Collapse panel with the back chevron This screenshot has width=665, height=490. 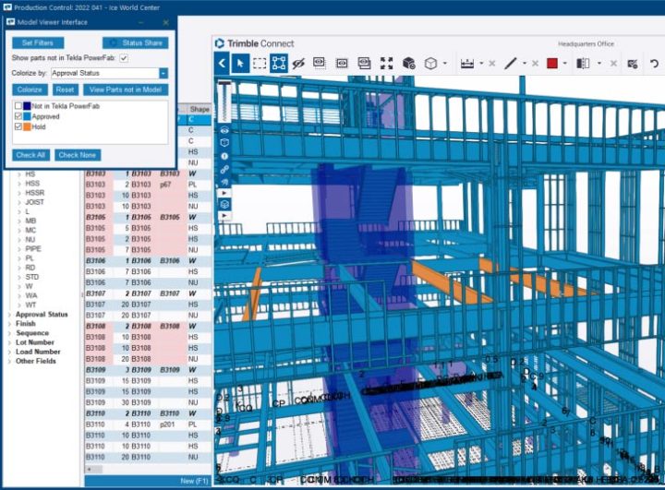222,64
